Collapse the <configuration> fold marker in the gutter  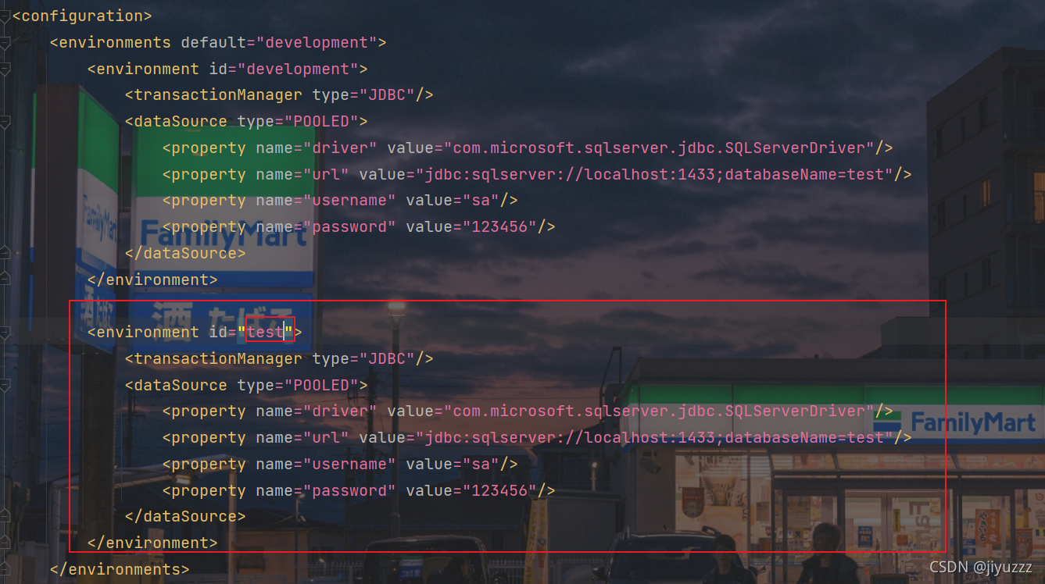pos(5,17)
